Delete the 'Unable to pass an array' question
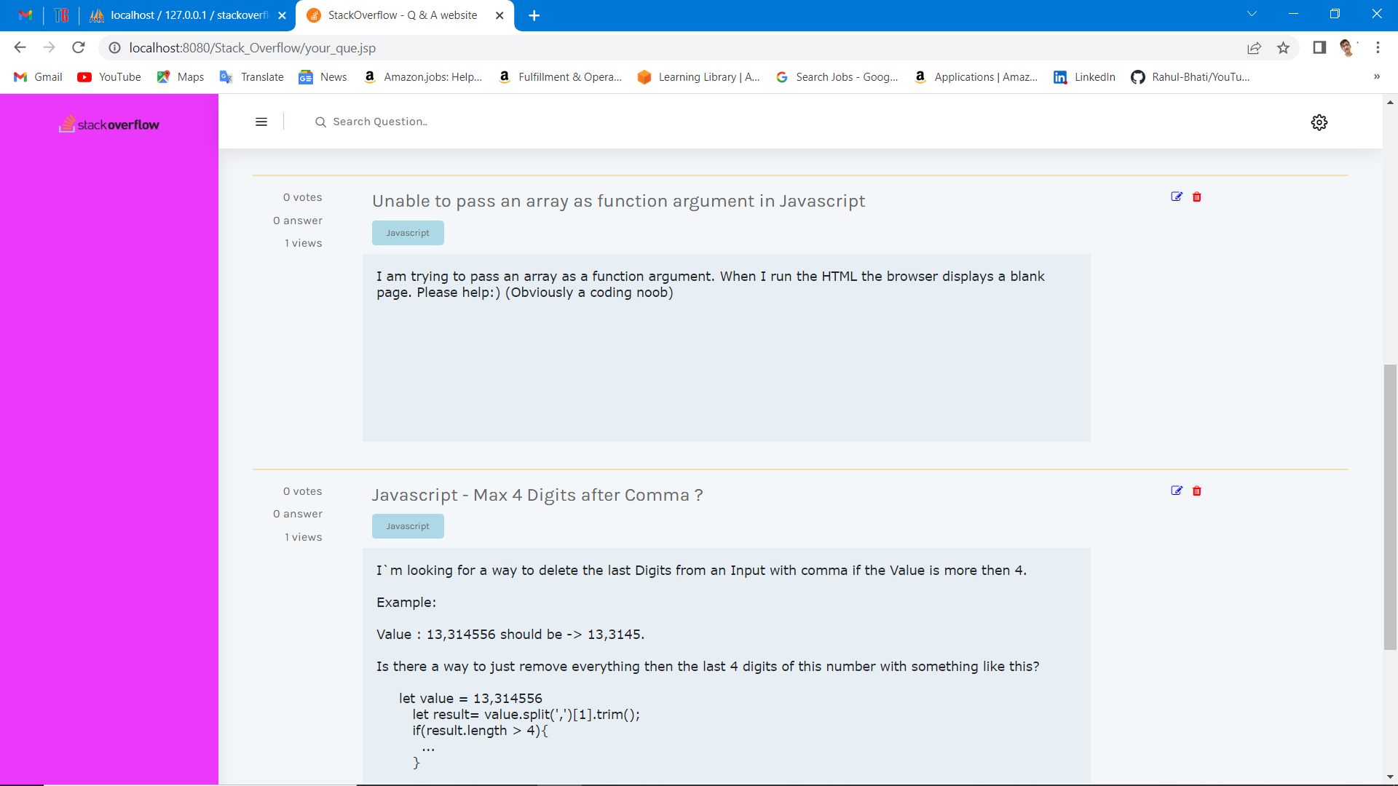1398x786 pixels. click(x=1196, y=196)
